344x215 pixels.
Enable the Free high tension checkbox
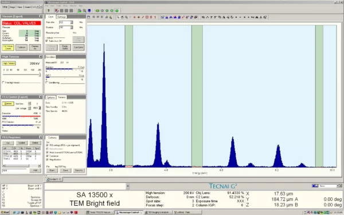3,83
